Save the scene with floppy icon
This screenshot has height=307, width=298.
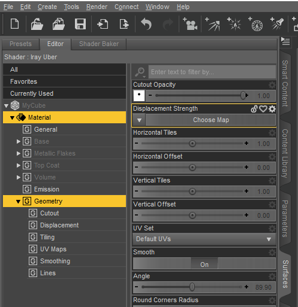(x=80, y=24)
